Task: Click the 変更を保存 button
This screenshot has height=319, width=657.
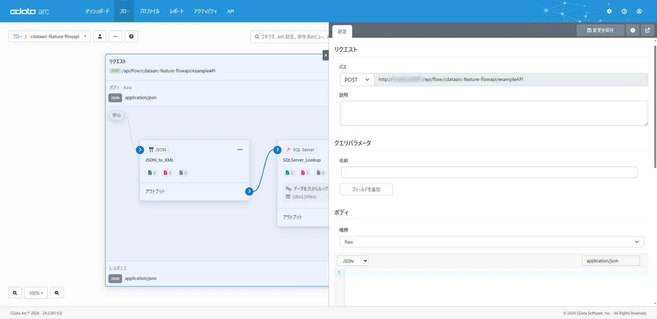Action: coord(600,30)
